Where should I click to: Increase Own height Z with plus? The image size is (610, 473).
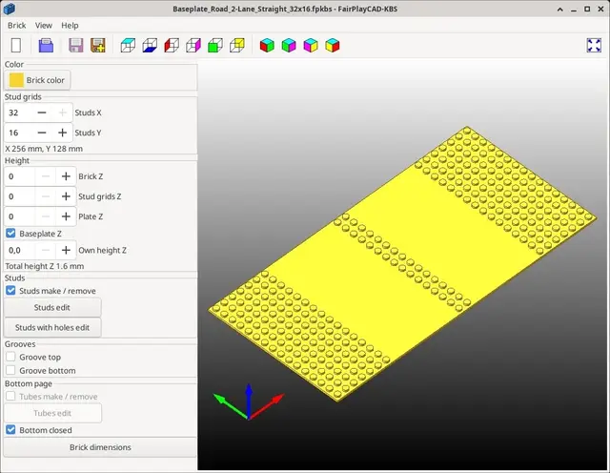pos(66,250)
